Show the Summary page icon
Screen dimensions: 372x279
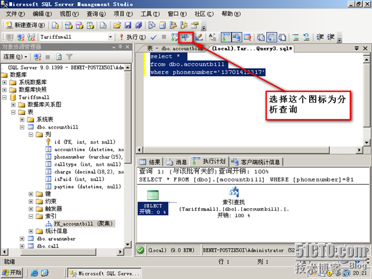pyautogui.click(x=163, y=25)
